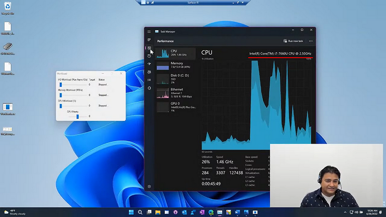Expand the system tray hidden icons chevron

pos(345,212)
